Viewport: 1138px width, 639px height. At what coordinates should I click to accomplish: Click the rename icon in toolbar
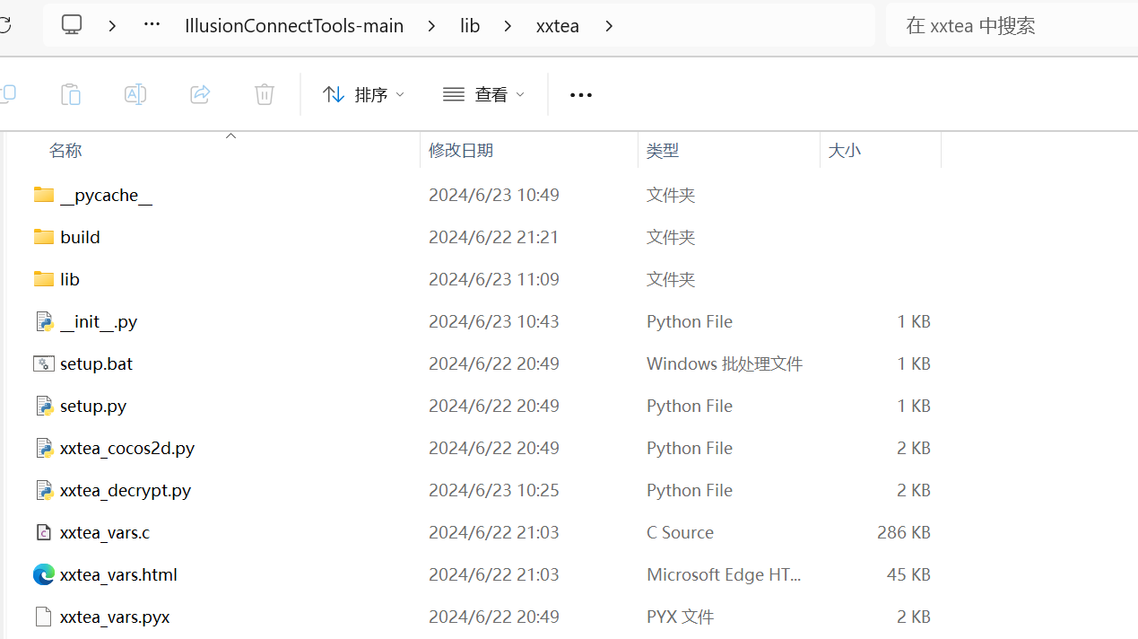(135, 94)
